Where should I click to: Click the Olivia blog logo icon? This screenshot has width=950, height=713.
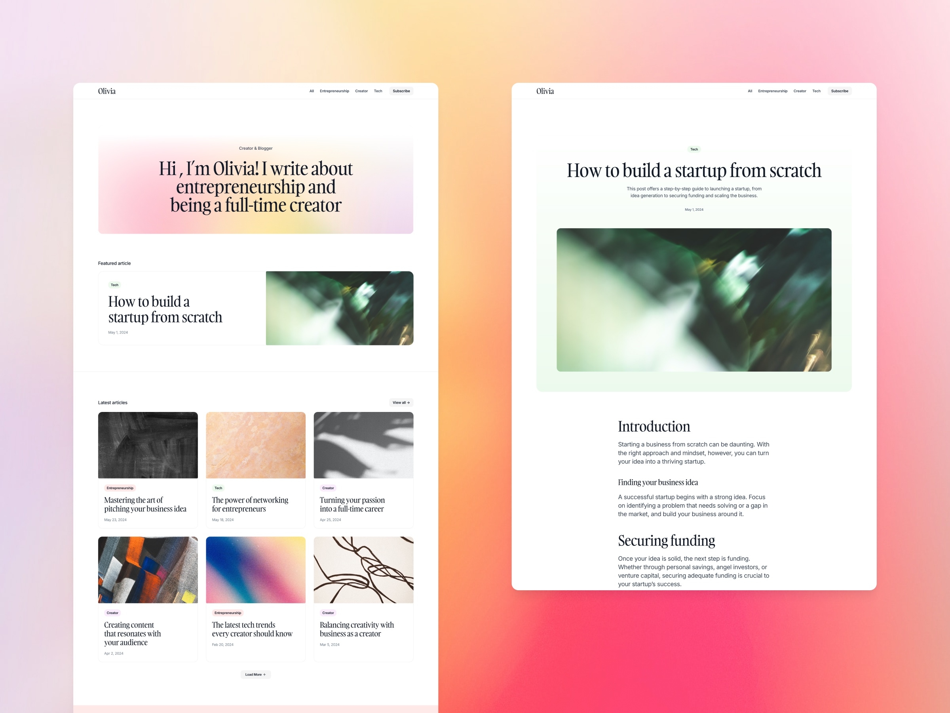[x=107, y=91]
